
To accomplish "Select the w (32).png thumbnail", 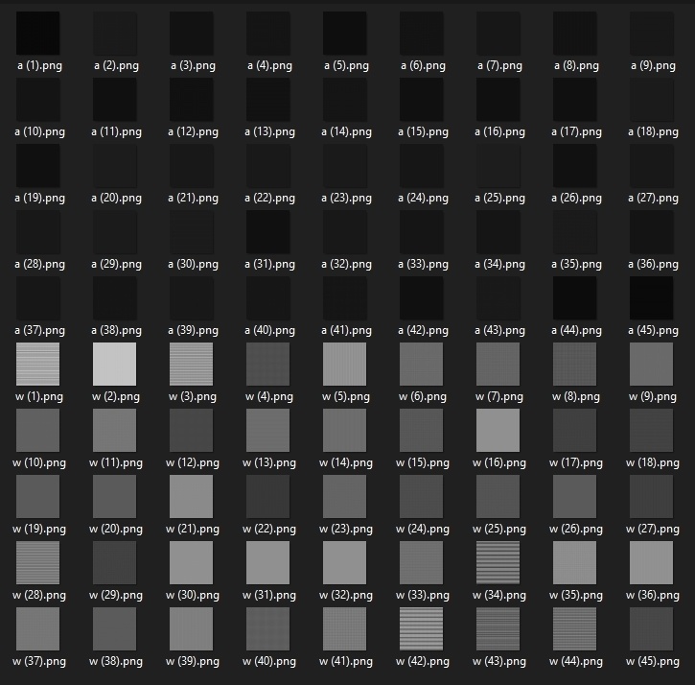I will [344, 562].
